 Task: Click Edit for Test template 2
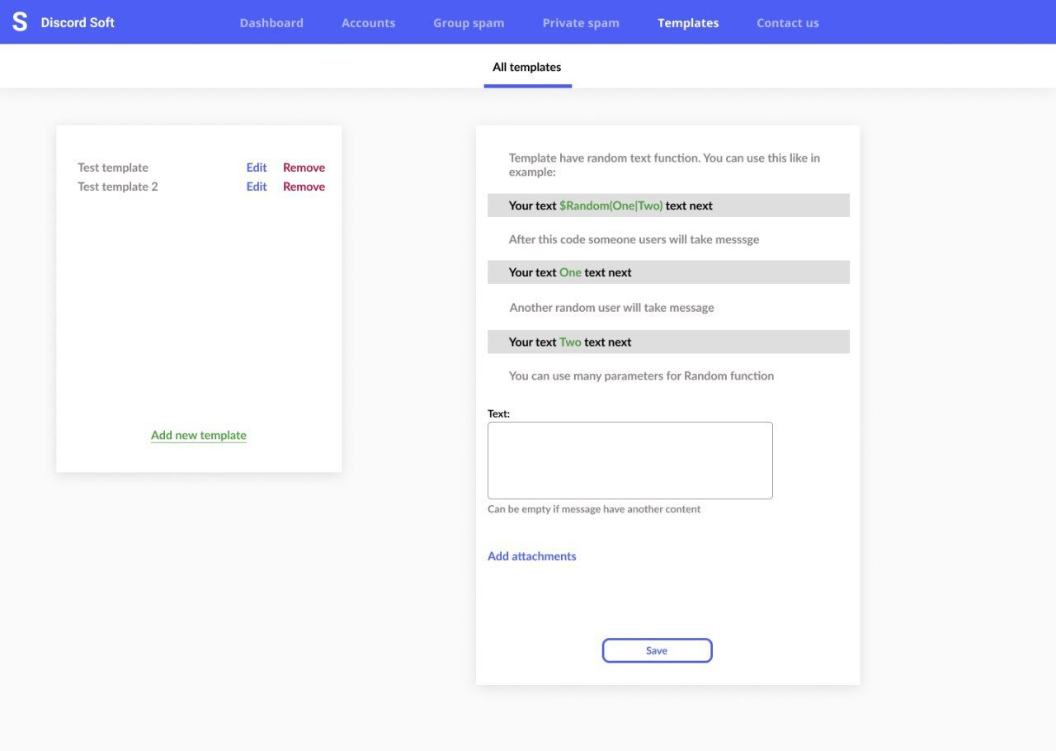tap(257, 187)
